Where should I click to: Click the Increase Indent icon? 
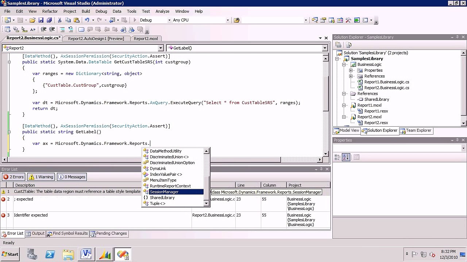pos(52,30)
